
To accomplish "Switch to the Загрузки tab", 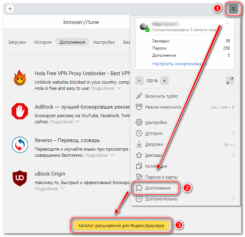I will (x=17, y=42).
